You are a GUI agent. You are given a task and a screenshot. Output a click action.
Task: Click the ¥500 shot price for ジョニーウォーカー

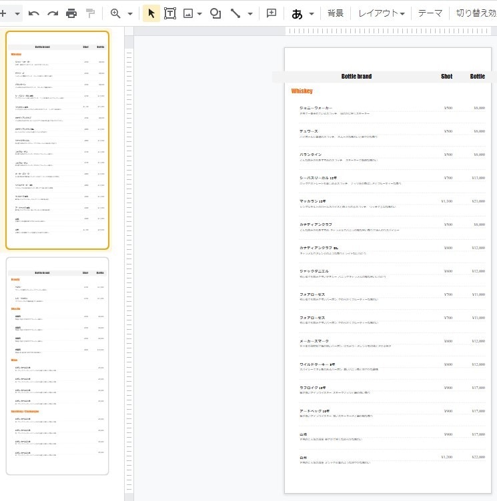(x=448, y=108)
